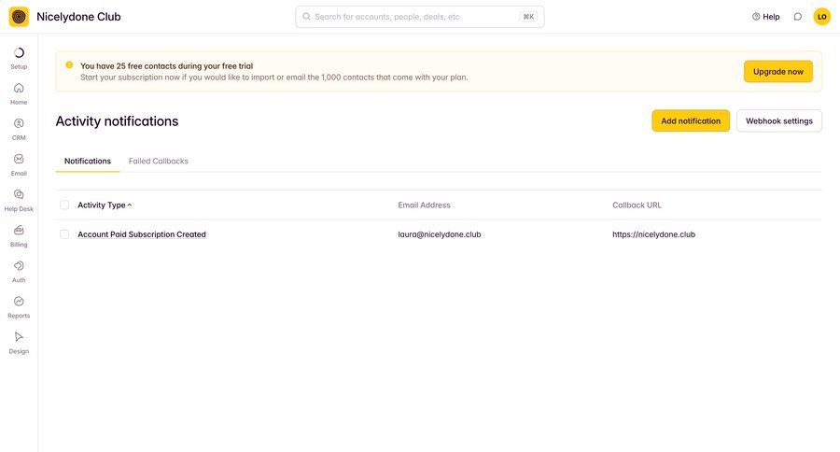Open Help Desk in sidebar
The width and height of the screenshot is (840, 452).
pos(19,195)
